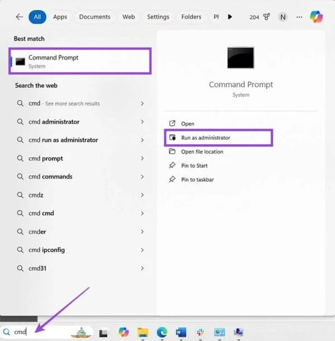Select web suggestion 'cmd administrator'
The height and width of the screenshot is (341, 335).
(80, 122)
